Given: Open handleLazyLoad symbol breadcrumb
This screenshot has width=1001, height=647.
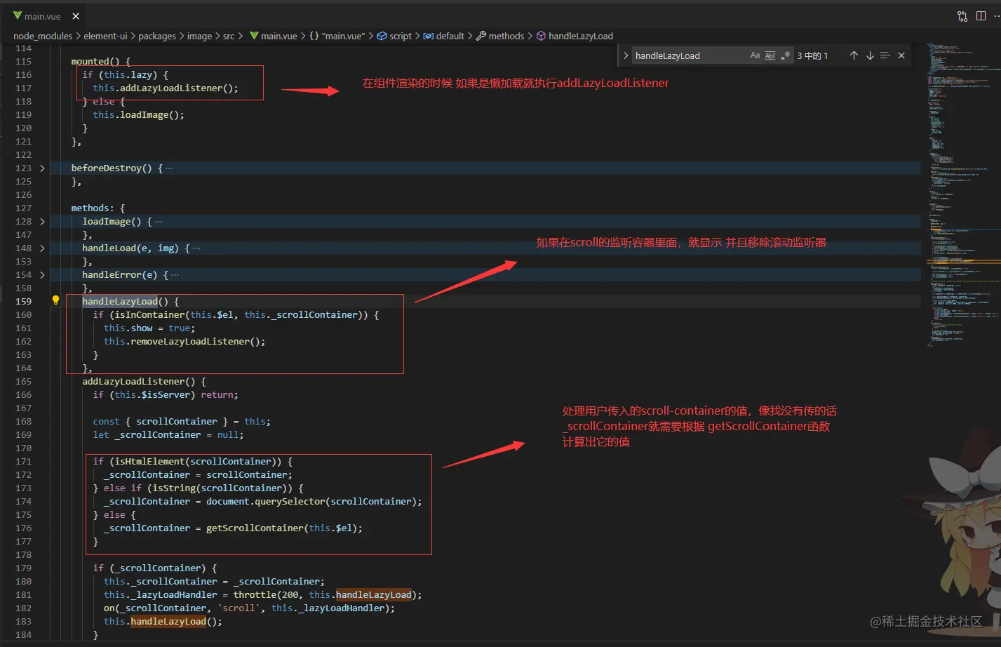Looking at the screenshot, I should pos(575,36).
